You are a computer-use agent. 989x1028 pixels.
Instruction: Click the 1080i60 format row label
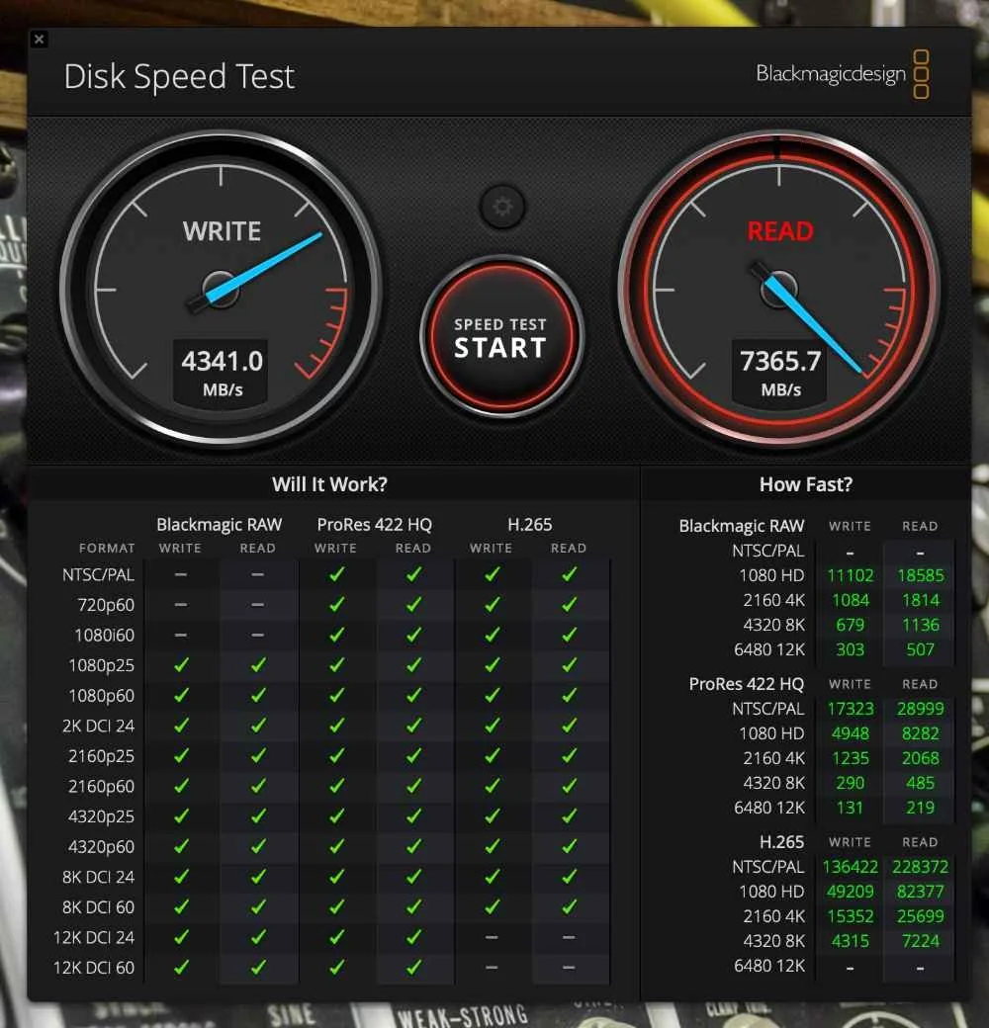(x=104, y=636)
